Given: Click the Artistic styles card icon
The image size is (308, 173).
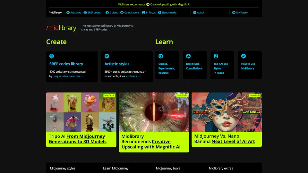Looking at the screenshot, I should tap(107, 56).
